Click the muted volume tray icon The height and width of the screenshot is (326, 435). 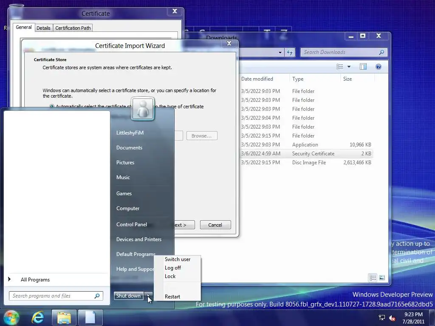coord(392,318)
